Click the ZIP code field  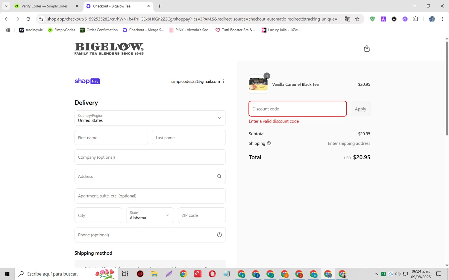(x=202, y=215)
